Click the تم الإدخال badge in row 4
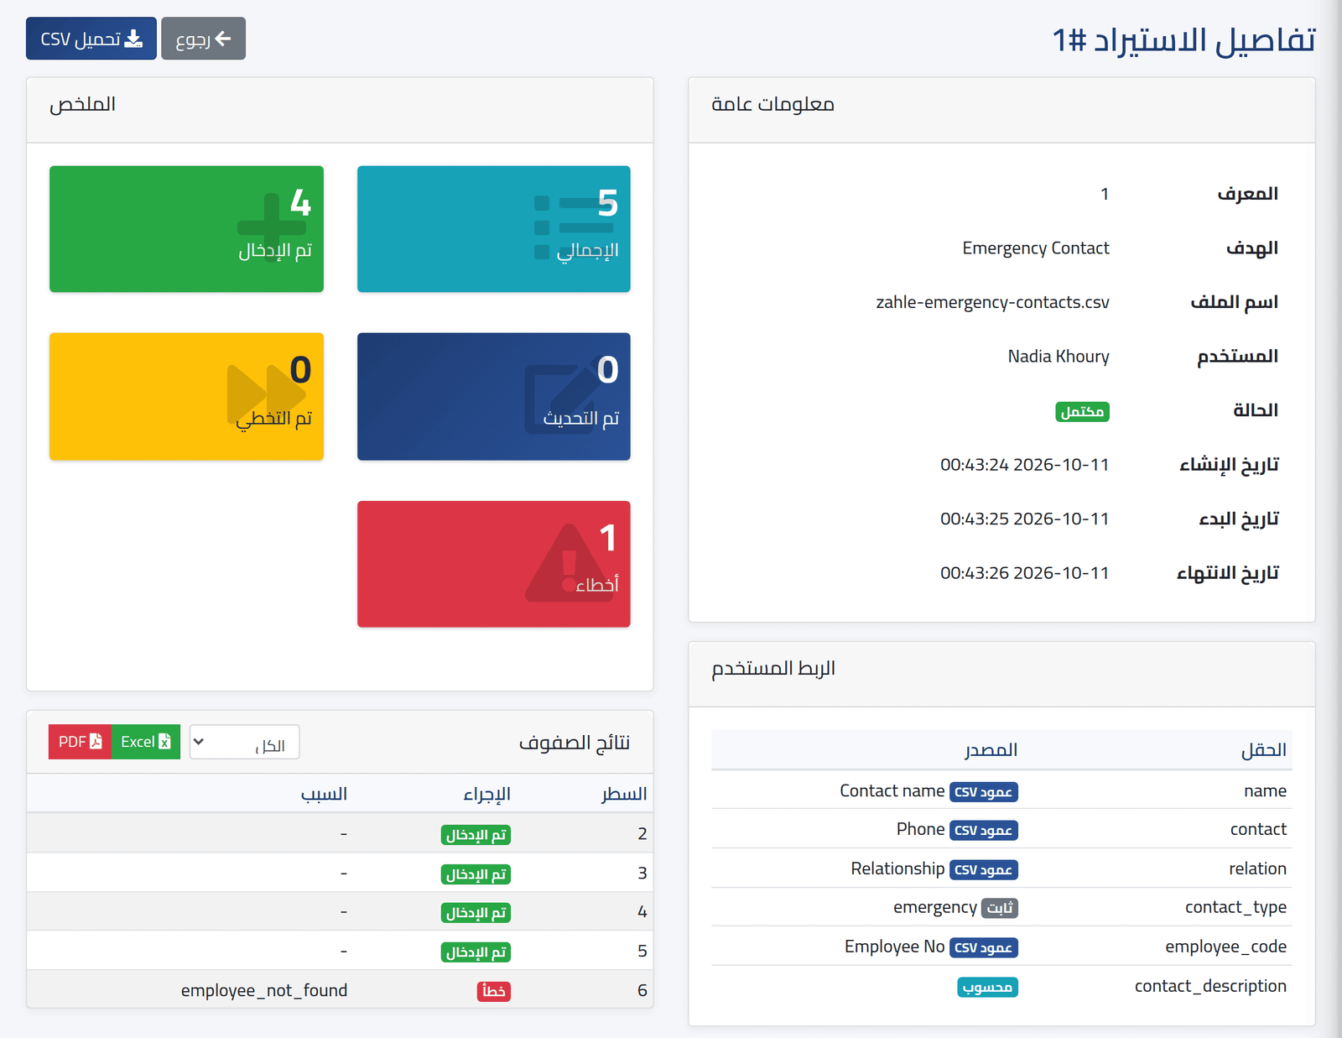This screenshot has height=1038, width=1342. [476, 913]
